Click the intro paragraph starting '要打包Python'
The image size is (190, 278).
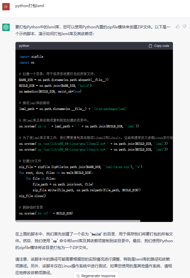coord(93,30)
